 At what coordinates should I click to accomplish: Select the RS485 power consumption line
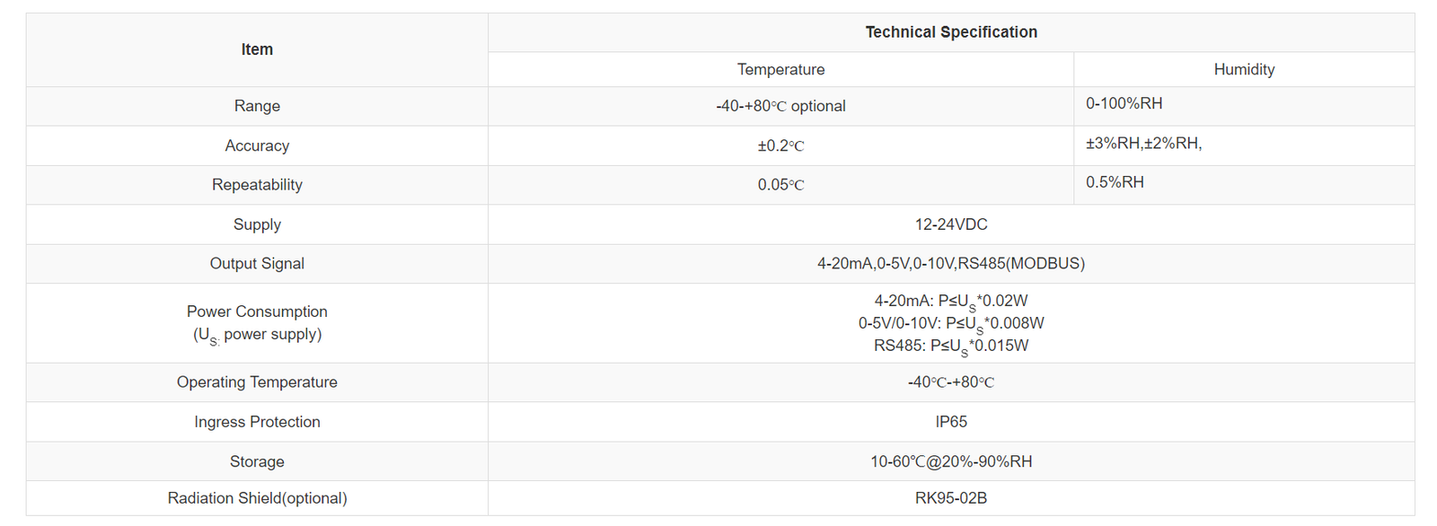pyautogui.click(x=951, y=346)
